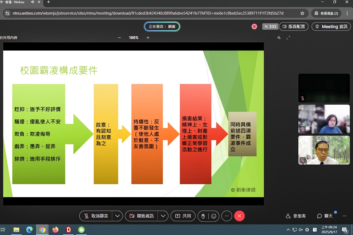This screenshot has width=353, height=235.
Task: Open the video options chevron beside 開始視訊
Action: (x=163, y=216)
